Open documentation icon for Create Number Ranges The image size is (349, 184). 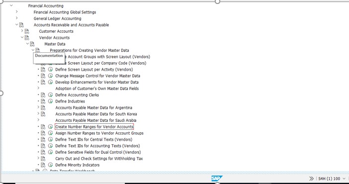tap(43, 127)
